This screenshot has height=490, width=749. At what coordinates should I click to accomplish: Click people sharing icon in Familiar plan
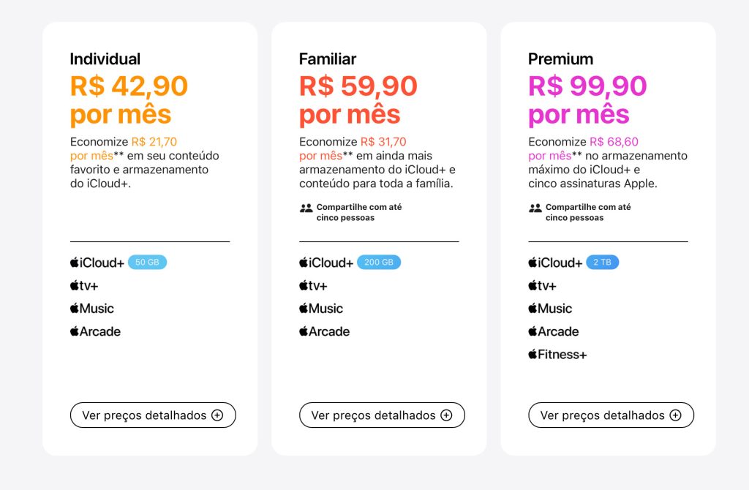coord(306,208)
